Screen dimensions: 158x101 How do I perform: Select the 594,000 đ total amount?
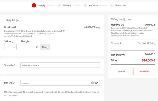[149, 60]
